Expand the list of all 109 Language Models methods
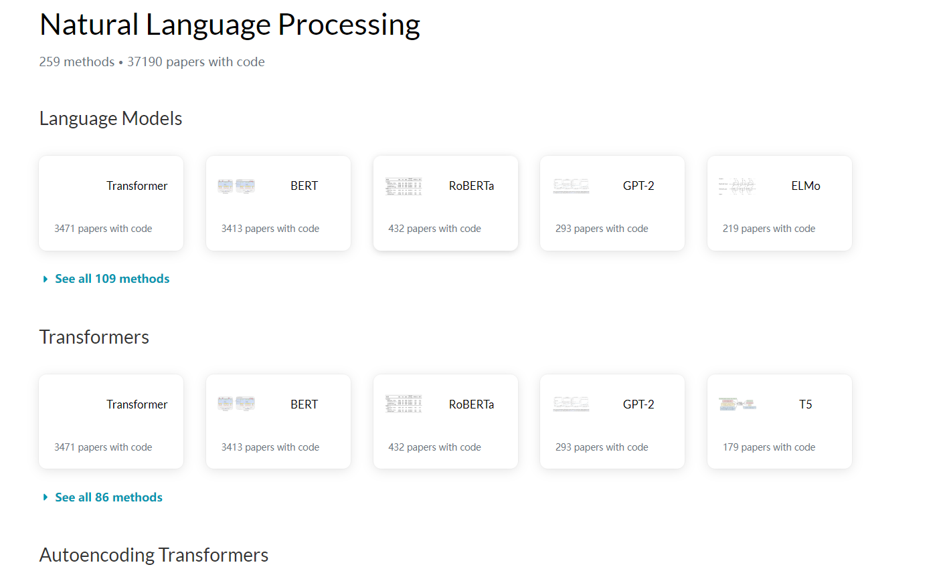The height and width of the screenshot is (581, 939). (x=112, y=278)
